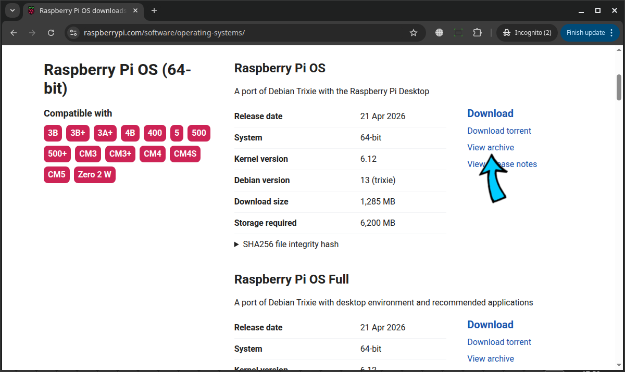Click the CM4S compatibility badge

point(185,153)
